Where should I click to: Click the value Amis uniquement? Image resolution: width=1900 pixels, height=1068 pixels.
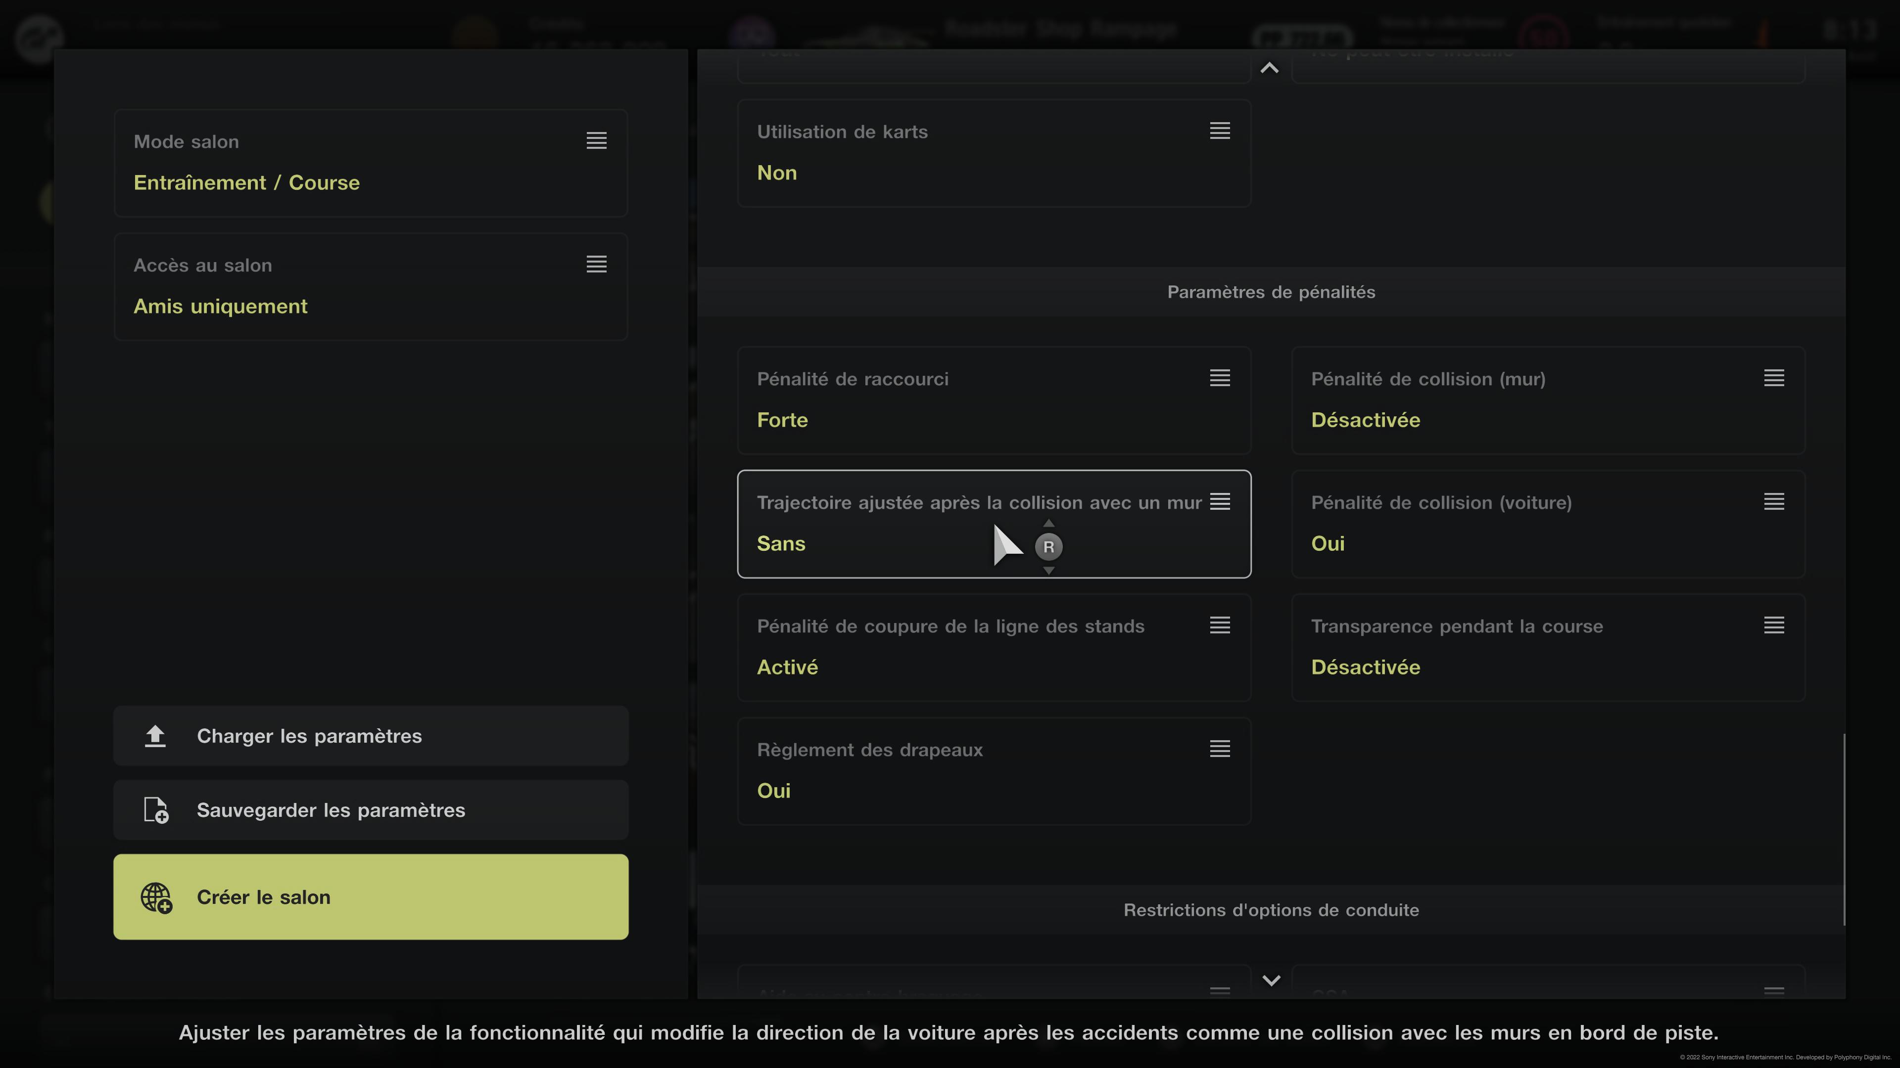tap(220, 307)
